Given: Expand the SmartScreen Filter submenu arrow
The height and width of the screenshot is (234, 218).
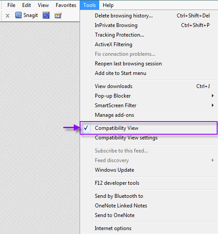Looking at the screenshot, I should pos(213,105).
